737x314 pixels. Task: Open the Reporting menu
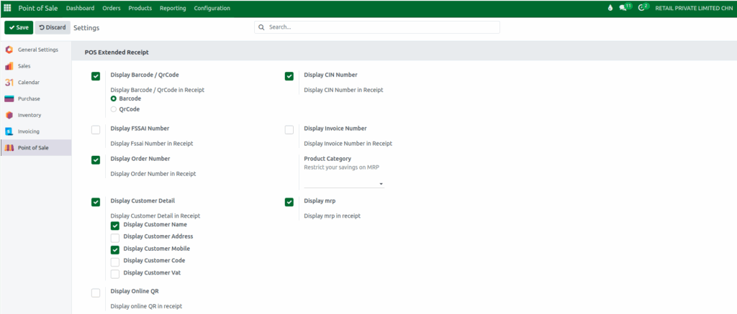tap(173, 8)
